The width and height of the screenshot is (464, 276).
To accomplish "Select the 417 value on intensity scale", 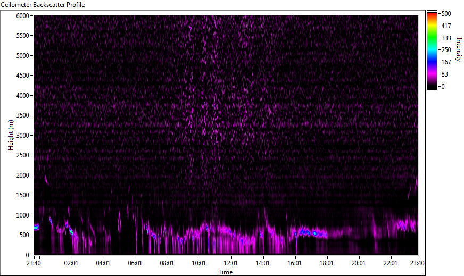I will (x=446, y=26).
